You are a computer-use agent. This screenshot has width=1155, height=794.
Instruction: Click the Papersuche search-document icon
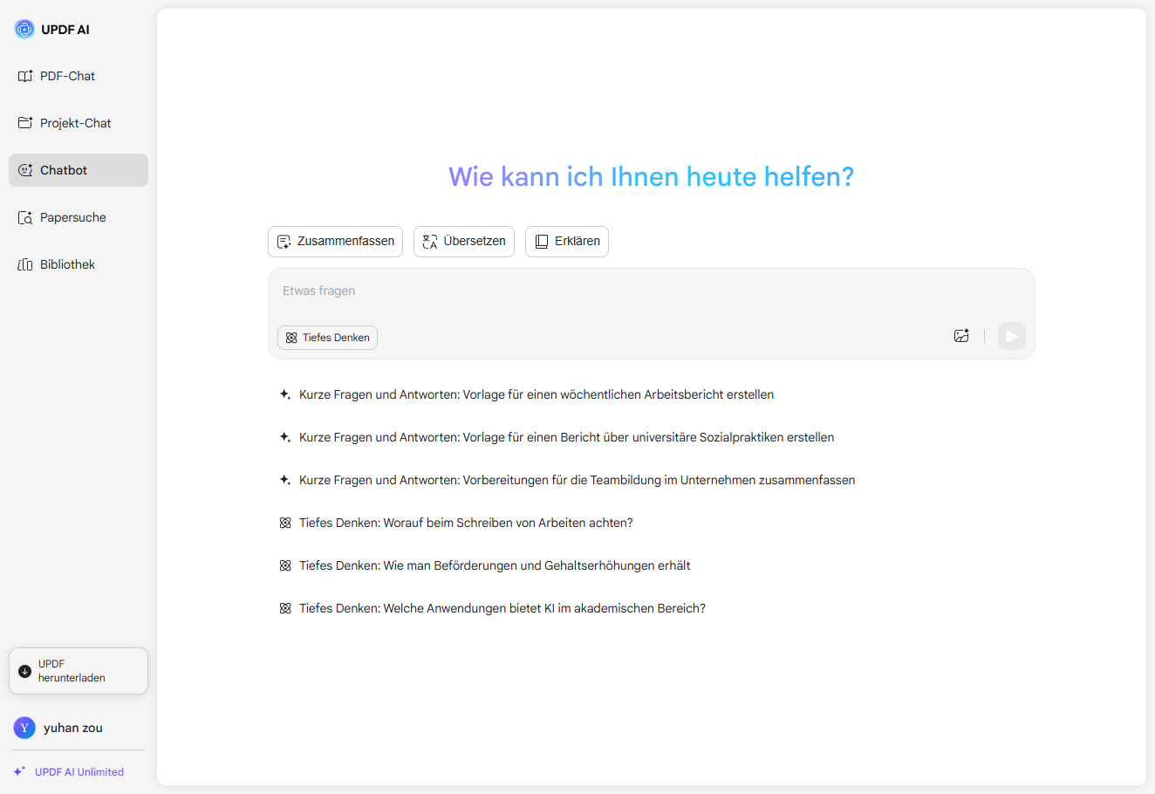click(x=25, y=217)
